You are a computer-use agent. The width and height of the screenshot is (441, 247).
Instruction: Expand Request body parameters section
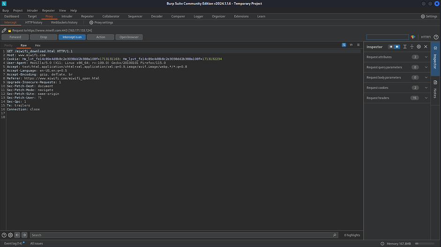(x=397, y=77)
